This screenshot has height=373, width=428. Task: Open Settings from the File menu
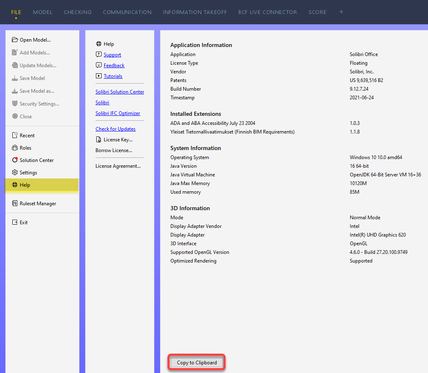click(x=42, y=173)
